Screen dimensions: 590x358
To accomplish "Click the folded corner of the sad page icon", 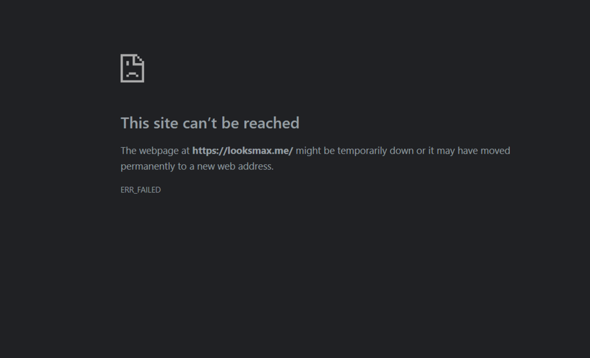I will tap(140, 60).
